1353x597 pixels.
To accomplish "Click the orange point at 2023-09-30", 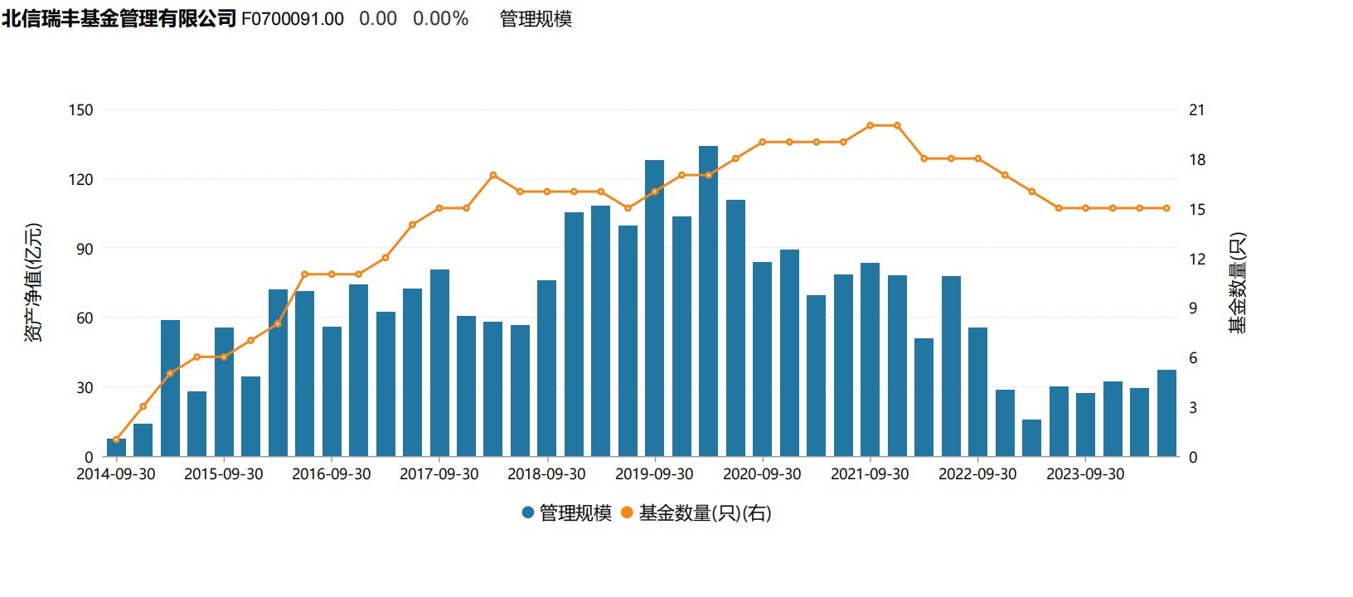I will click(x=1085, y=208).
